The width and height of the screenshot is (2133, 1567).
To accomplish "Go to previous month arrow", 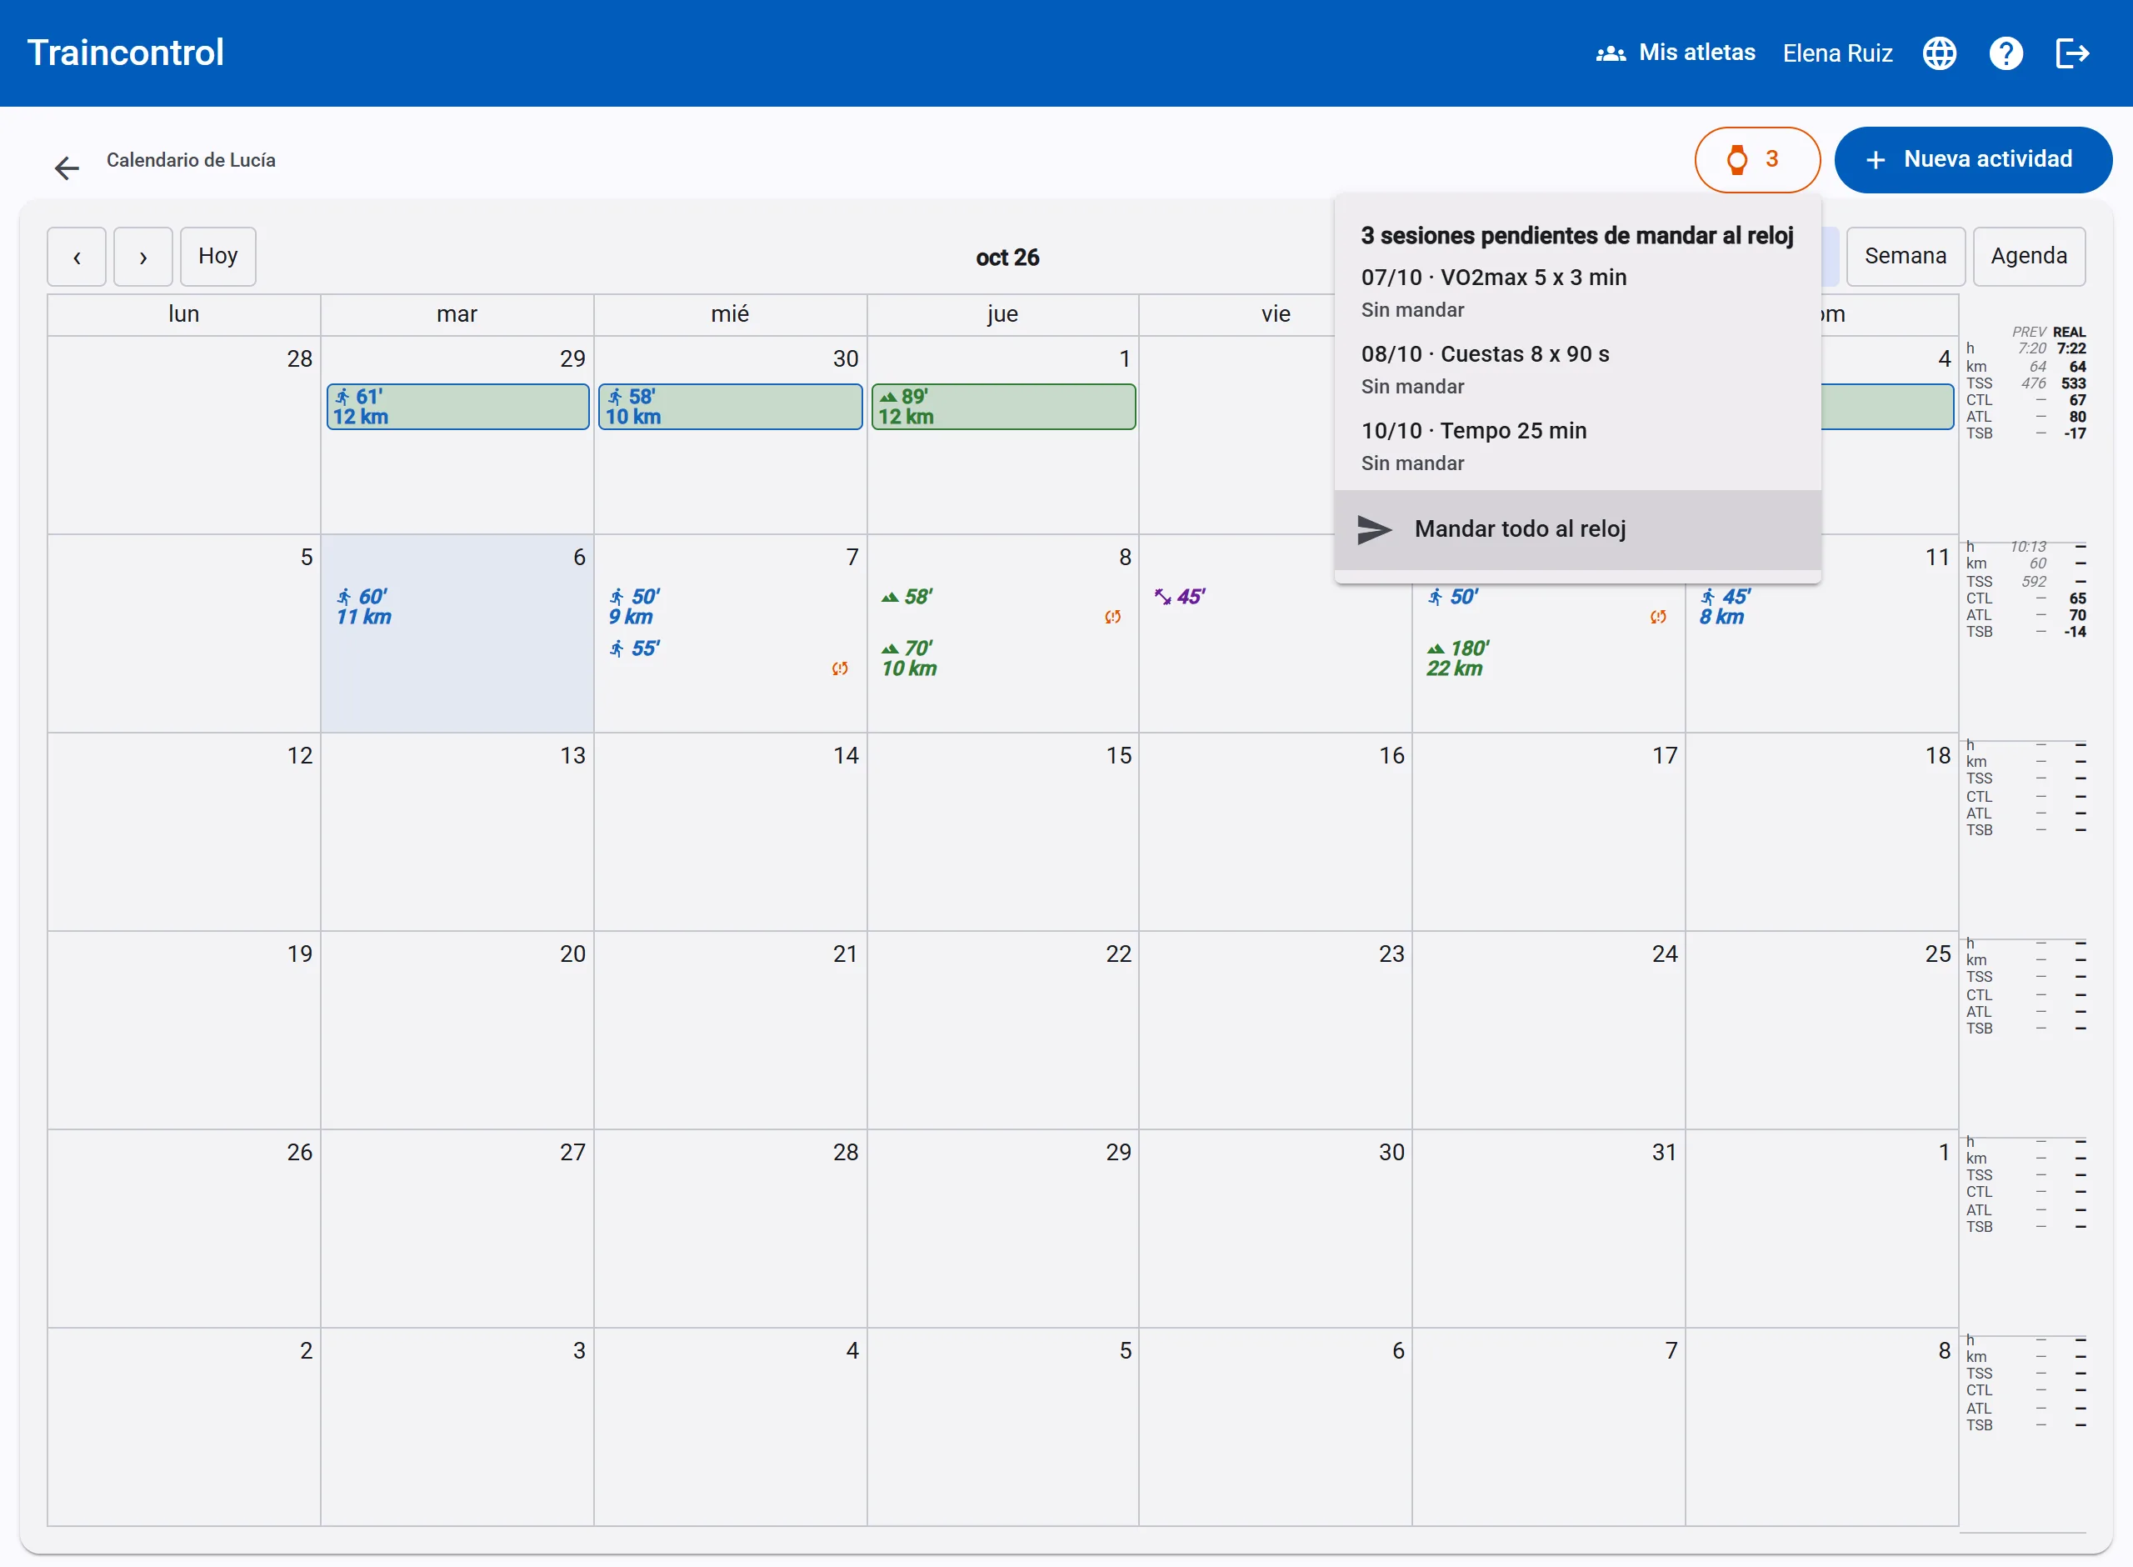I will pyautogui.click(x=77, y=256).
